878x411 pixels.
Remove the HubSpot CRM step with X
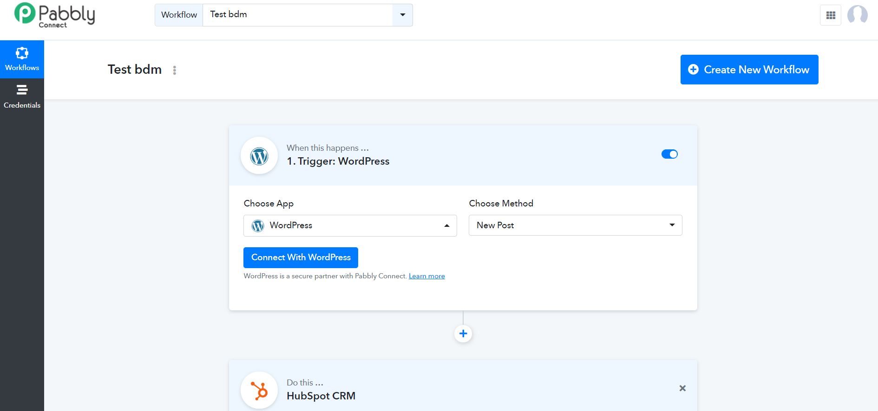pos(682,388)
